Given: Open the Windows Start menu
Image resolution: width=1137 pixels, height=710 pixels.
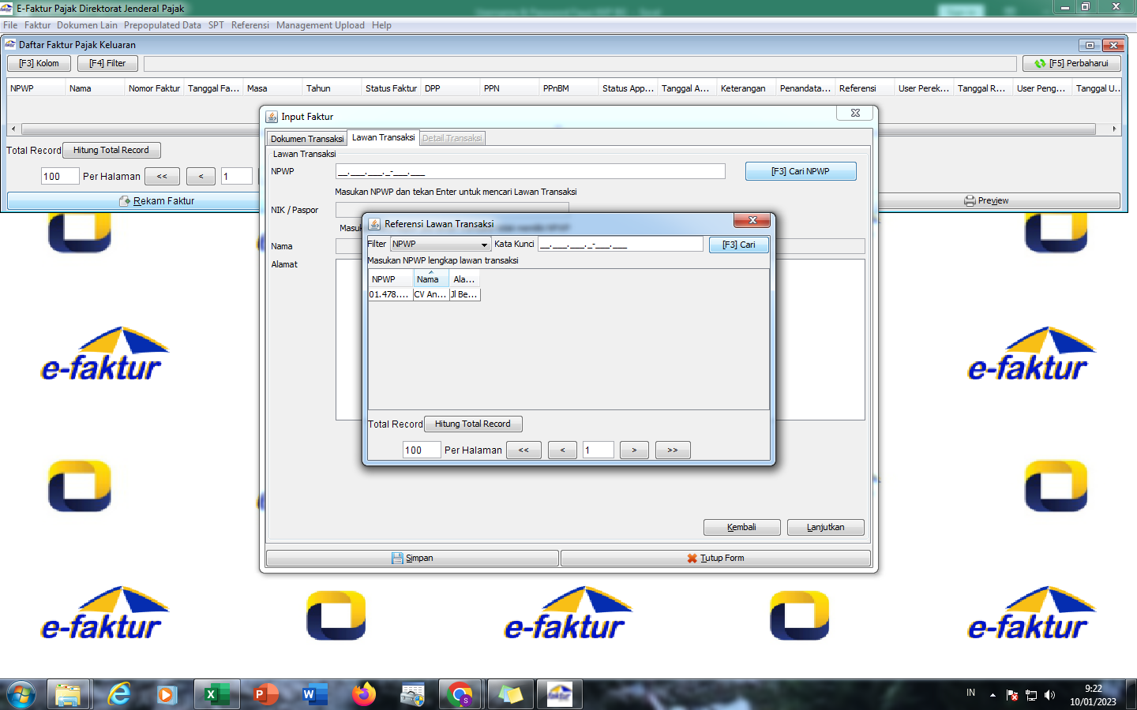Looking at the screenshot, I should (x=21, y=694).
